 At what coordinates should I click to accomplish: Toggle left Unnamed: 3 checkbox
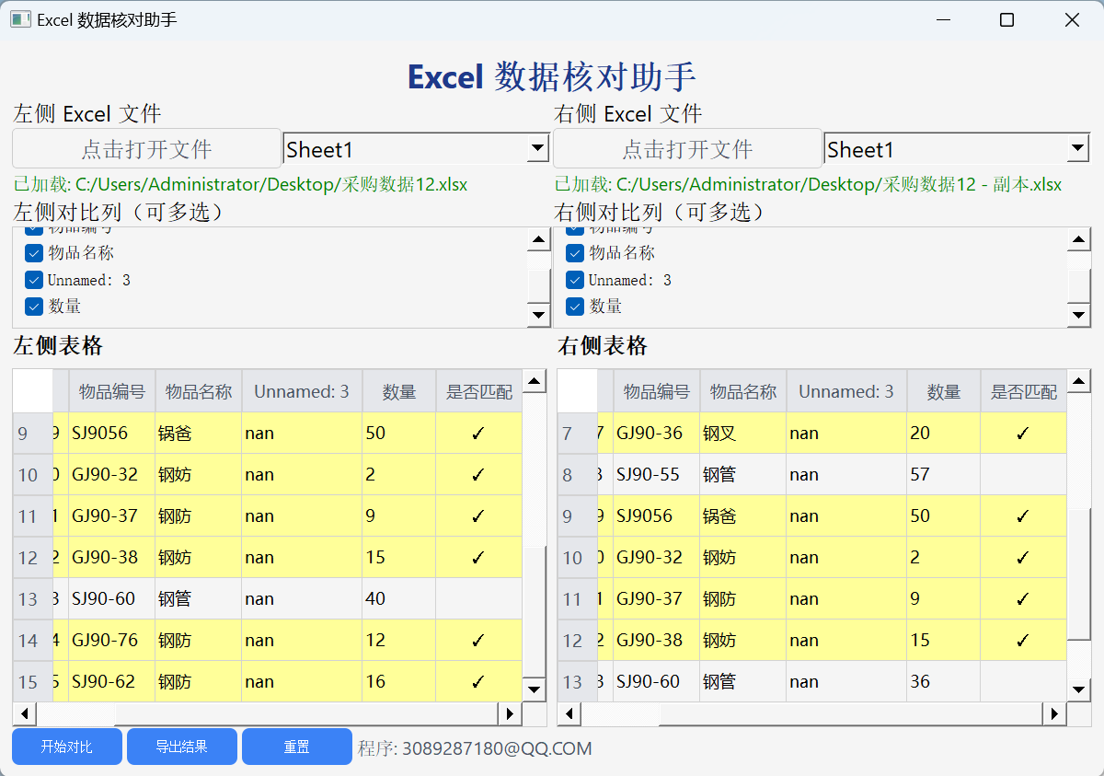(x=34, y=280)
